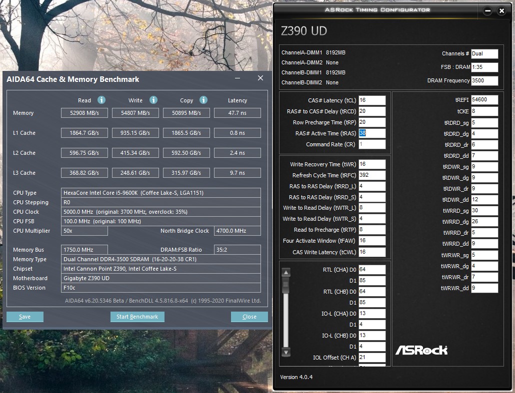Click the tRDRD_sg value field
This screenshot has width=515, height=393.
click(484, 123)
